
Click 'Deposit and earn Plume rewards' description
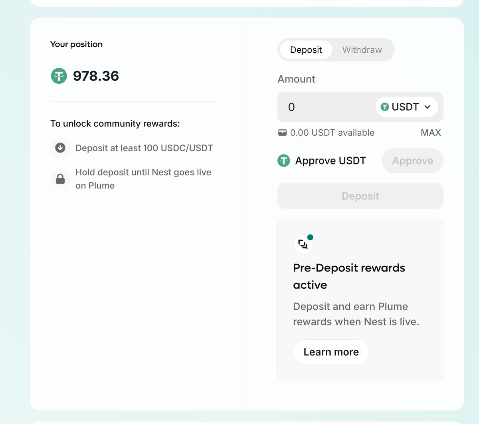coord(356,314)
